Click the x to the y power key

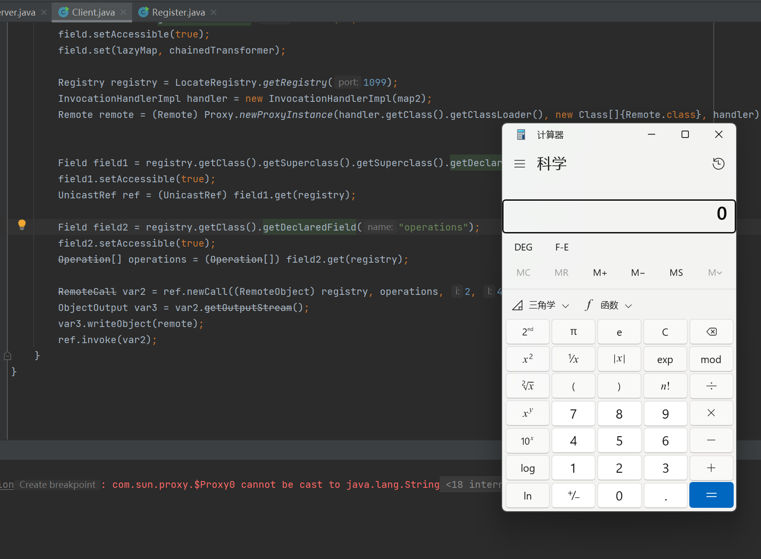pos(527,414)
